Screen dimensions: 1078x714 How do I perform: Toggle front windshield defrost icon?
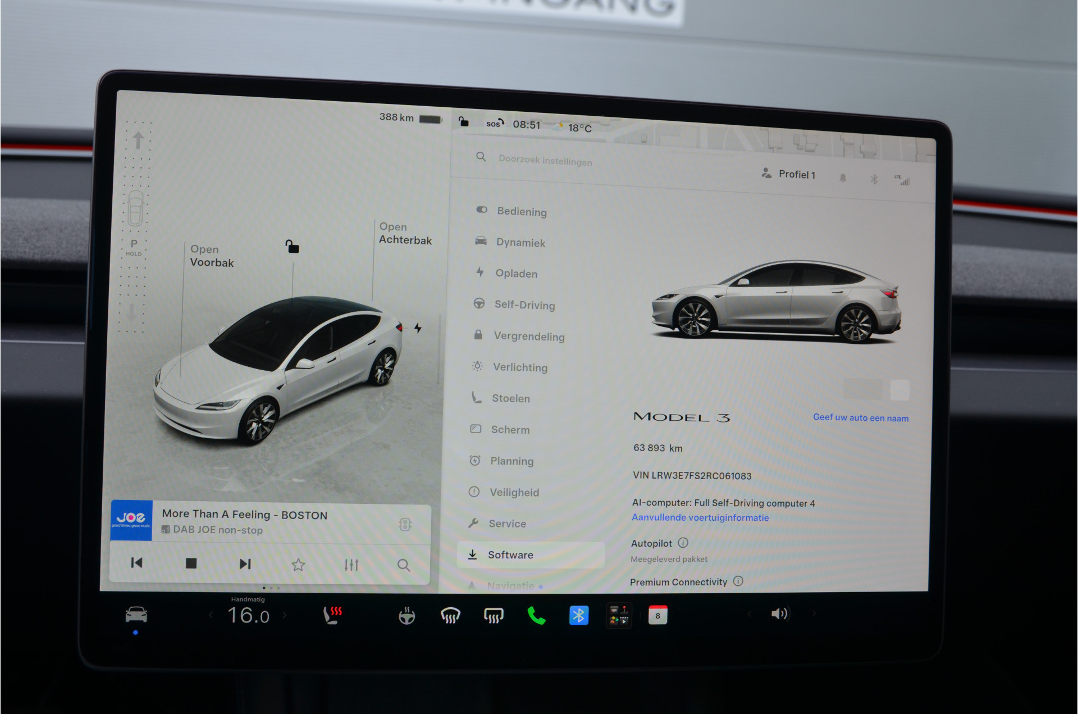[450, 616]
